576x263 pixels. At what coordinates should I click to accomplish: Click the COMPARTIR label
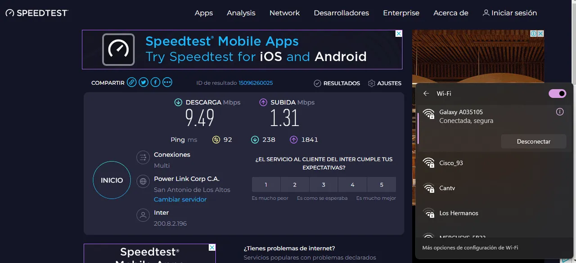108,83
